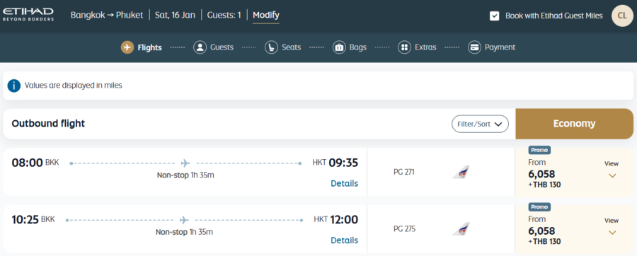
Task: Click the blue info icon beside miles notice
Action: (14, 86)
